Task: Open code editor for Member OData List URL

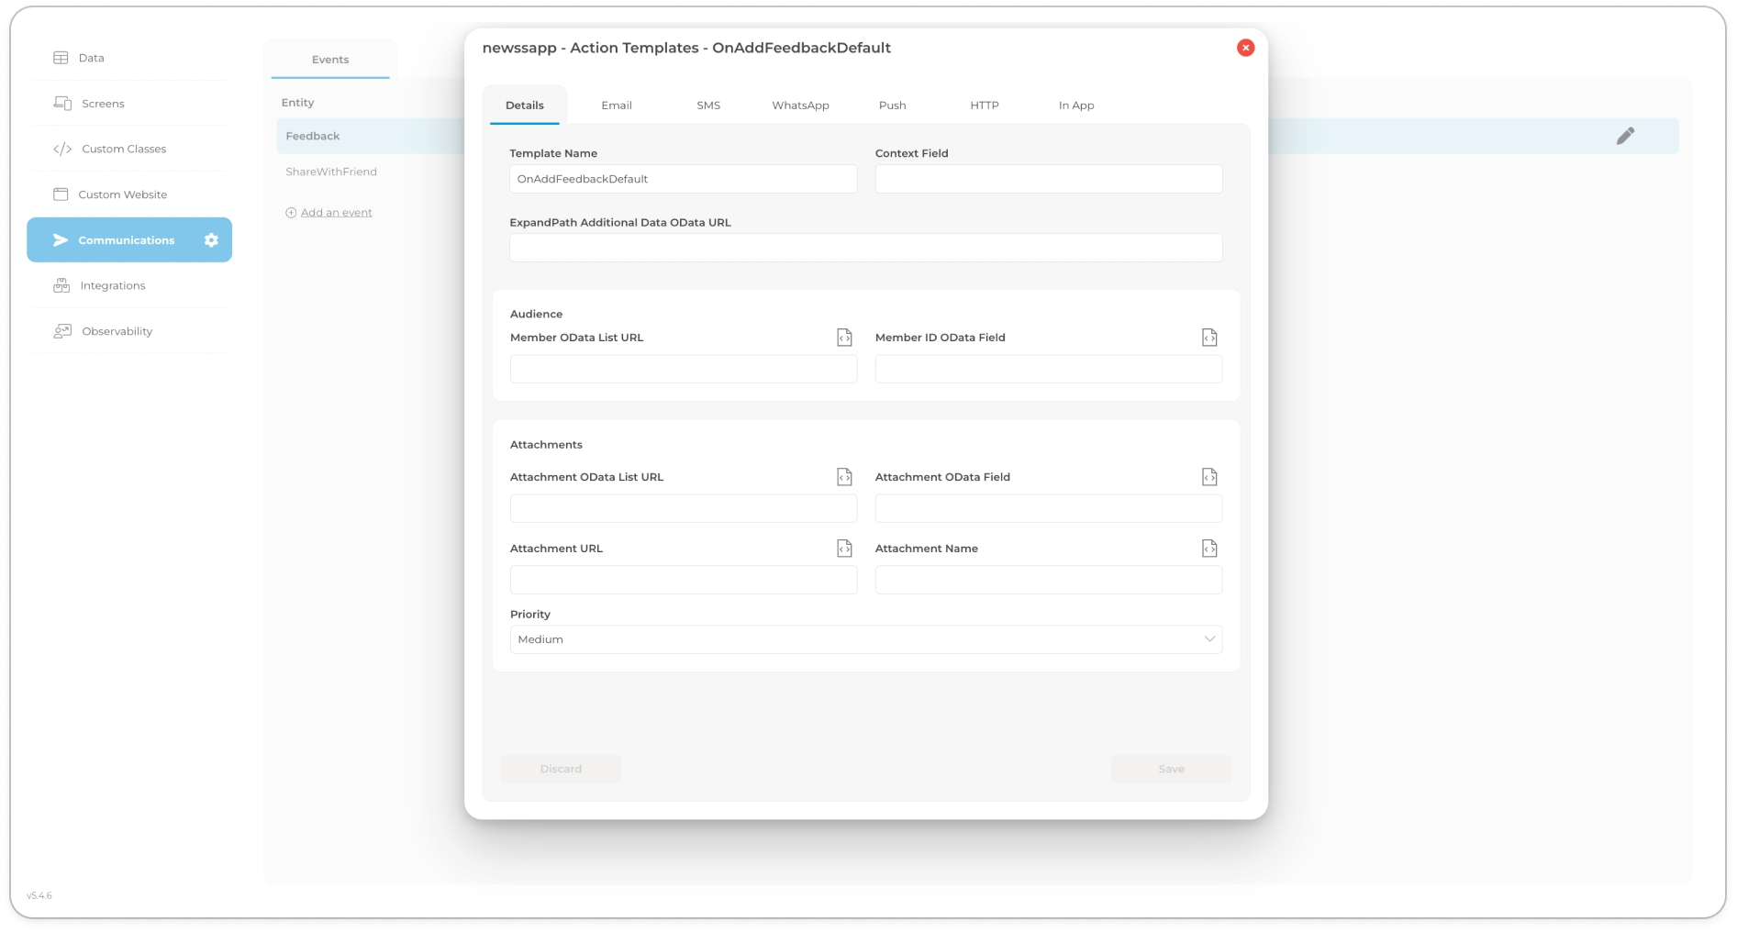Action: (x=844, y=338)
